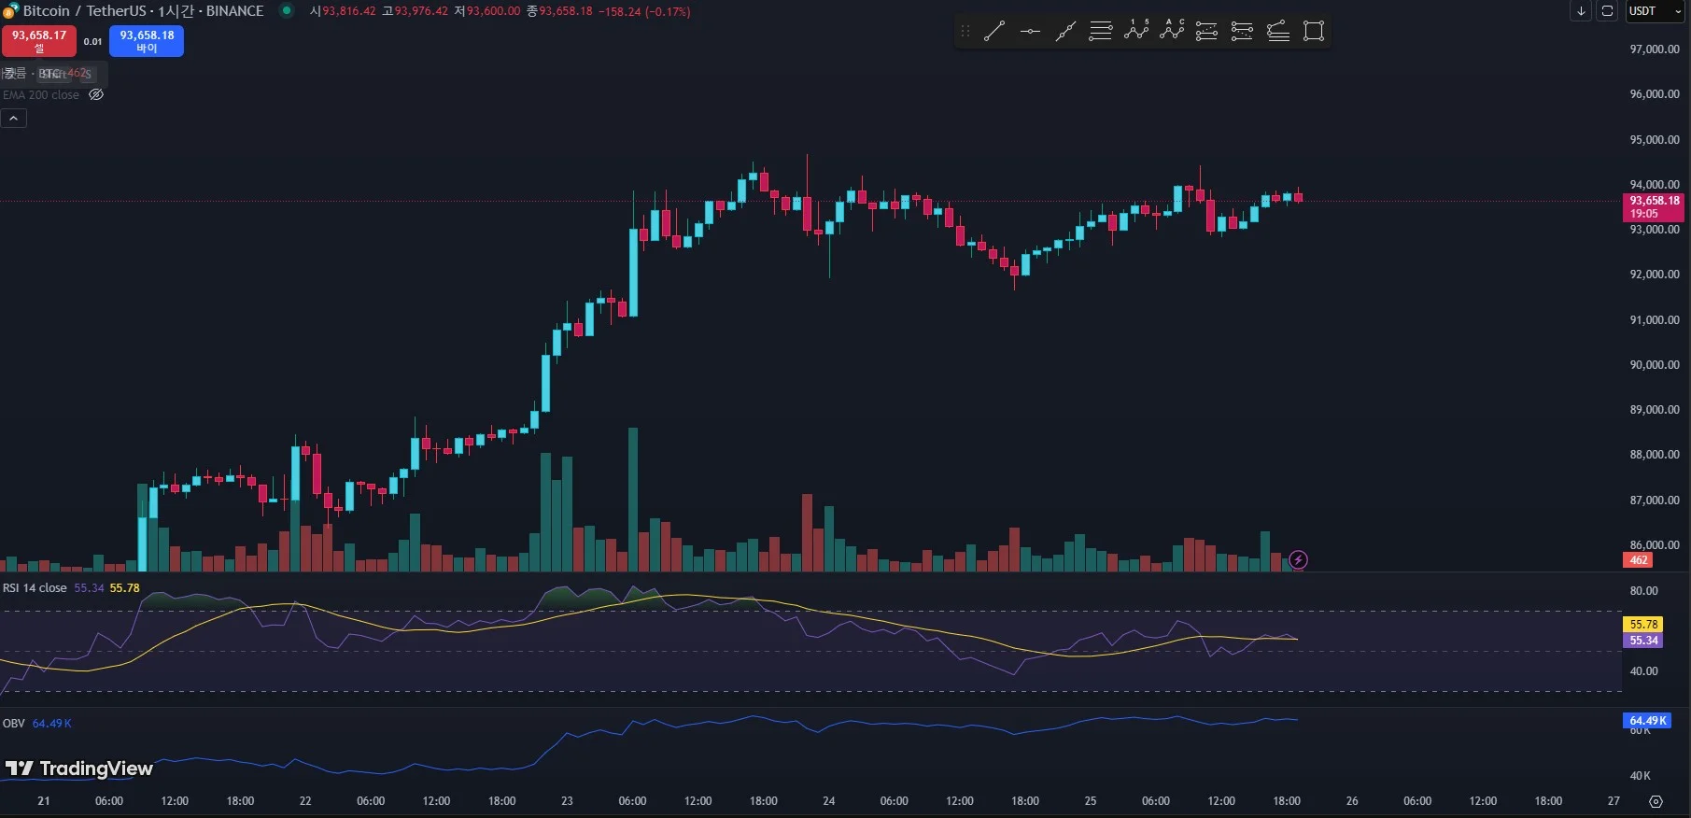Select the Parallel Channel lines tool
1691x818 pixels.
pos(1101,31)
